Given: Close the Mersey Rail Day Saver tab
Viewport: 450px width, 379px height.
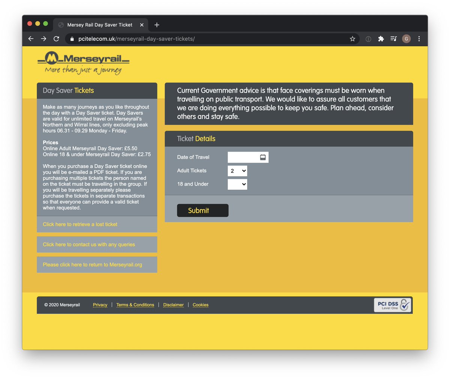Looking at the screenshot, I should 142,25.
